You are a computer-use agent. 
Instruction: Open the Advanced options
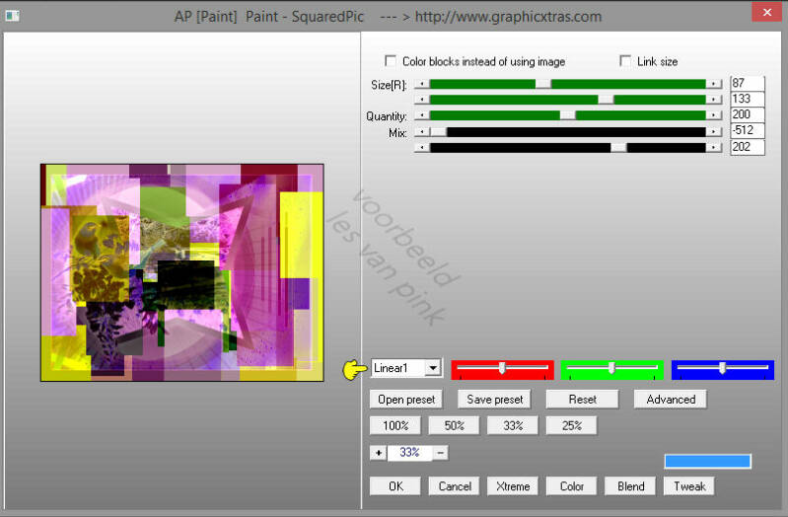click(x=671, y=400)
